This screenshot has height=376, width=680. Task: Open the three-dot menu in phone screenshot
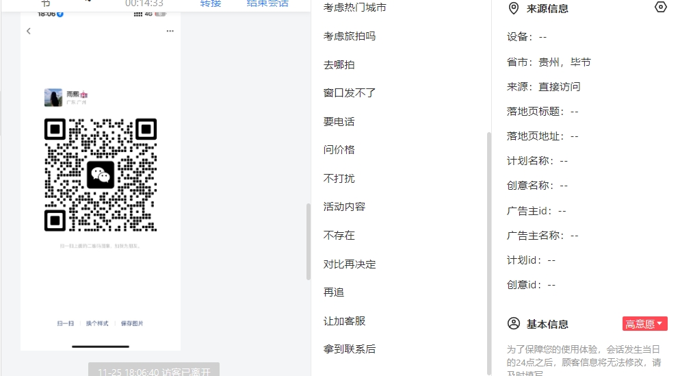point(170,31)
